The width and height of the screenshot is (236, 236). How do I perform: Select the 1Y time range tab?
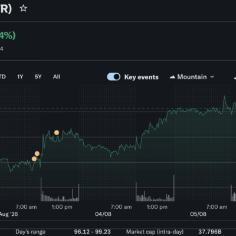20,77
